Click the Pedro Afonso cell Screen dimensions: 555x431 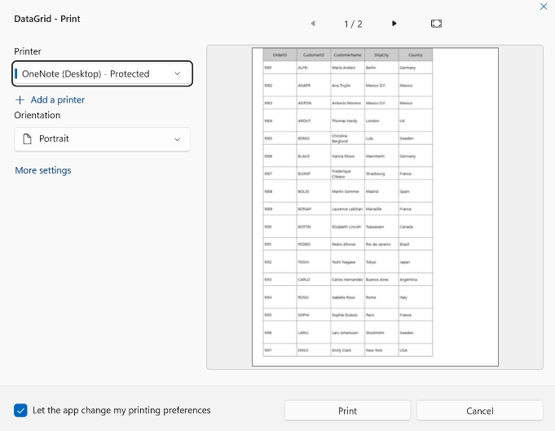(x=347, y=244)
